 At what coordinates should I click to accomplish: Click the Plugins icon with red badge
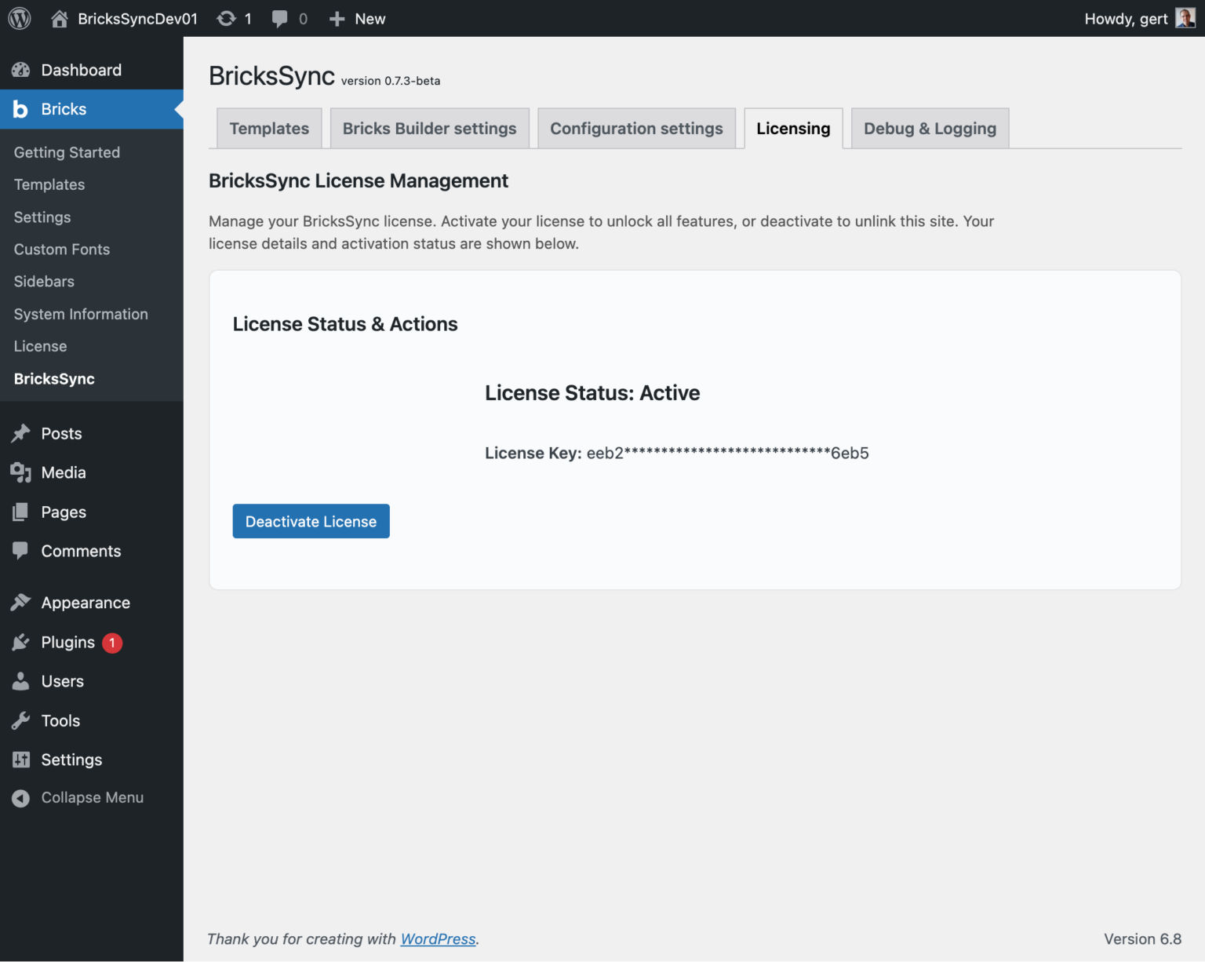pyautogui.click(x=20, y=642)
